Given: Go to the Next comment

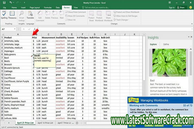Looking at the screenshot, I should click(62, 15).
